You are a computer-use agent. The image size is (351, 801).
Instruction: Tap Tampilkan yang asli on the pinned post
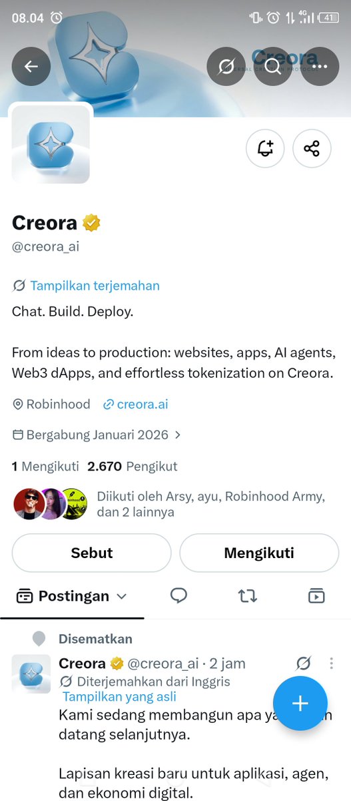(120, 697)
